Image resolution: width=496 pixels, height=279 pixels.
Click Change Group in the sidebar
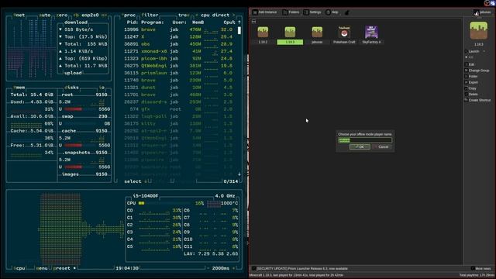pyautogui.click(x=477, y=71)
